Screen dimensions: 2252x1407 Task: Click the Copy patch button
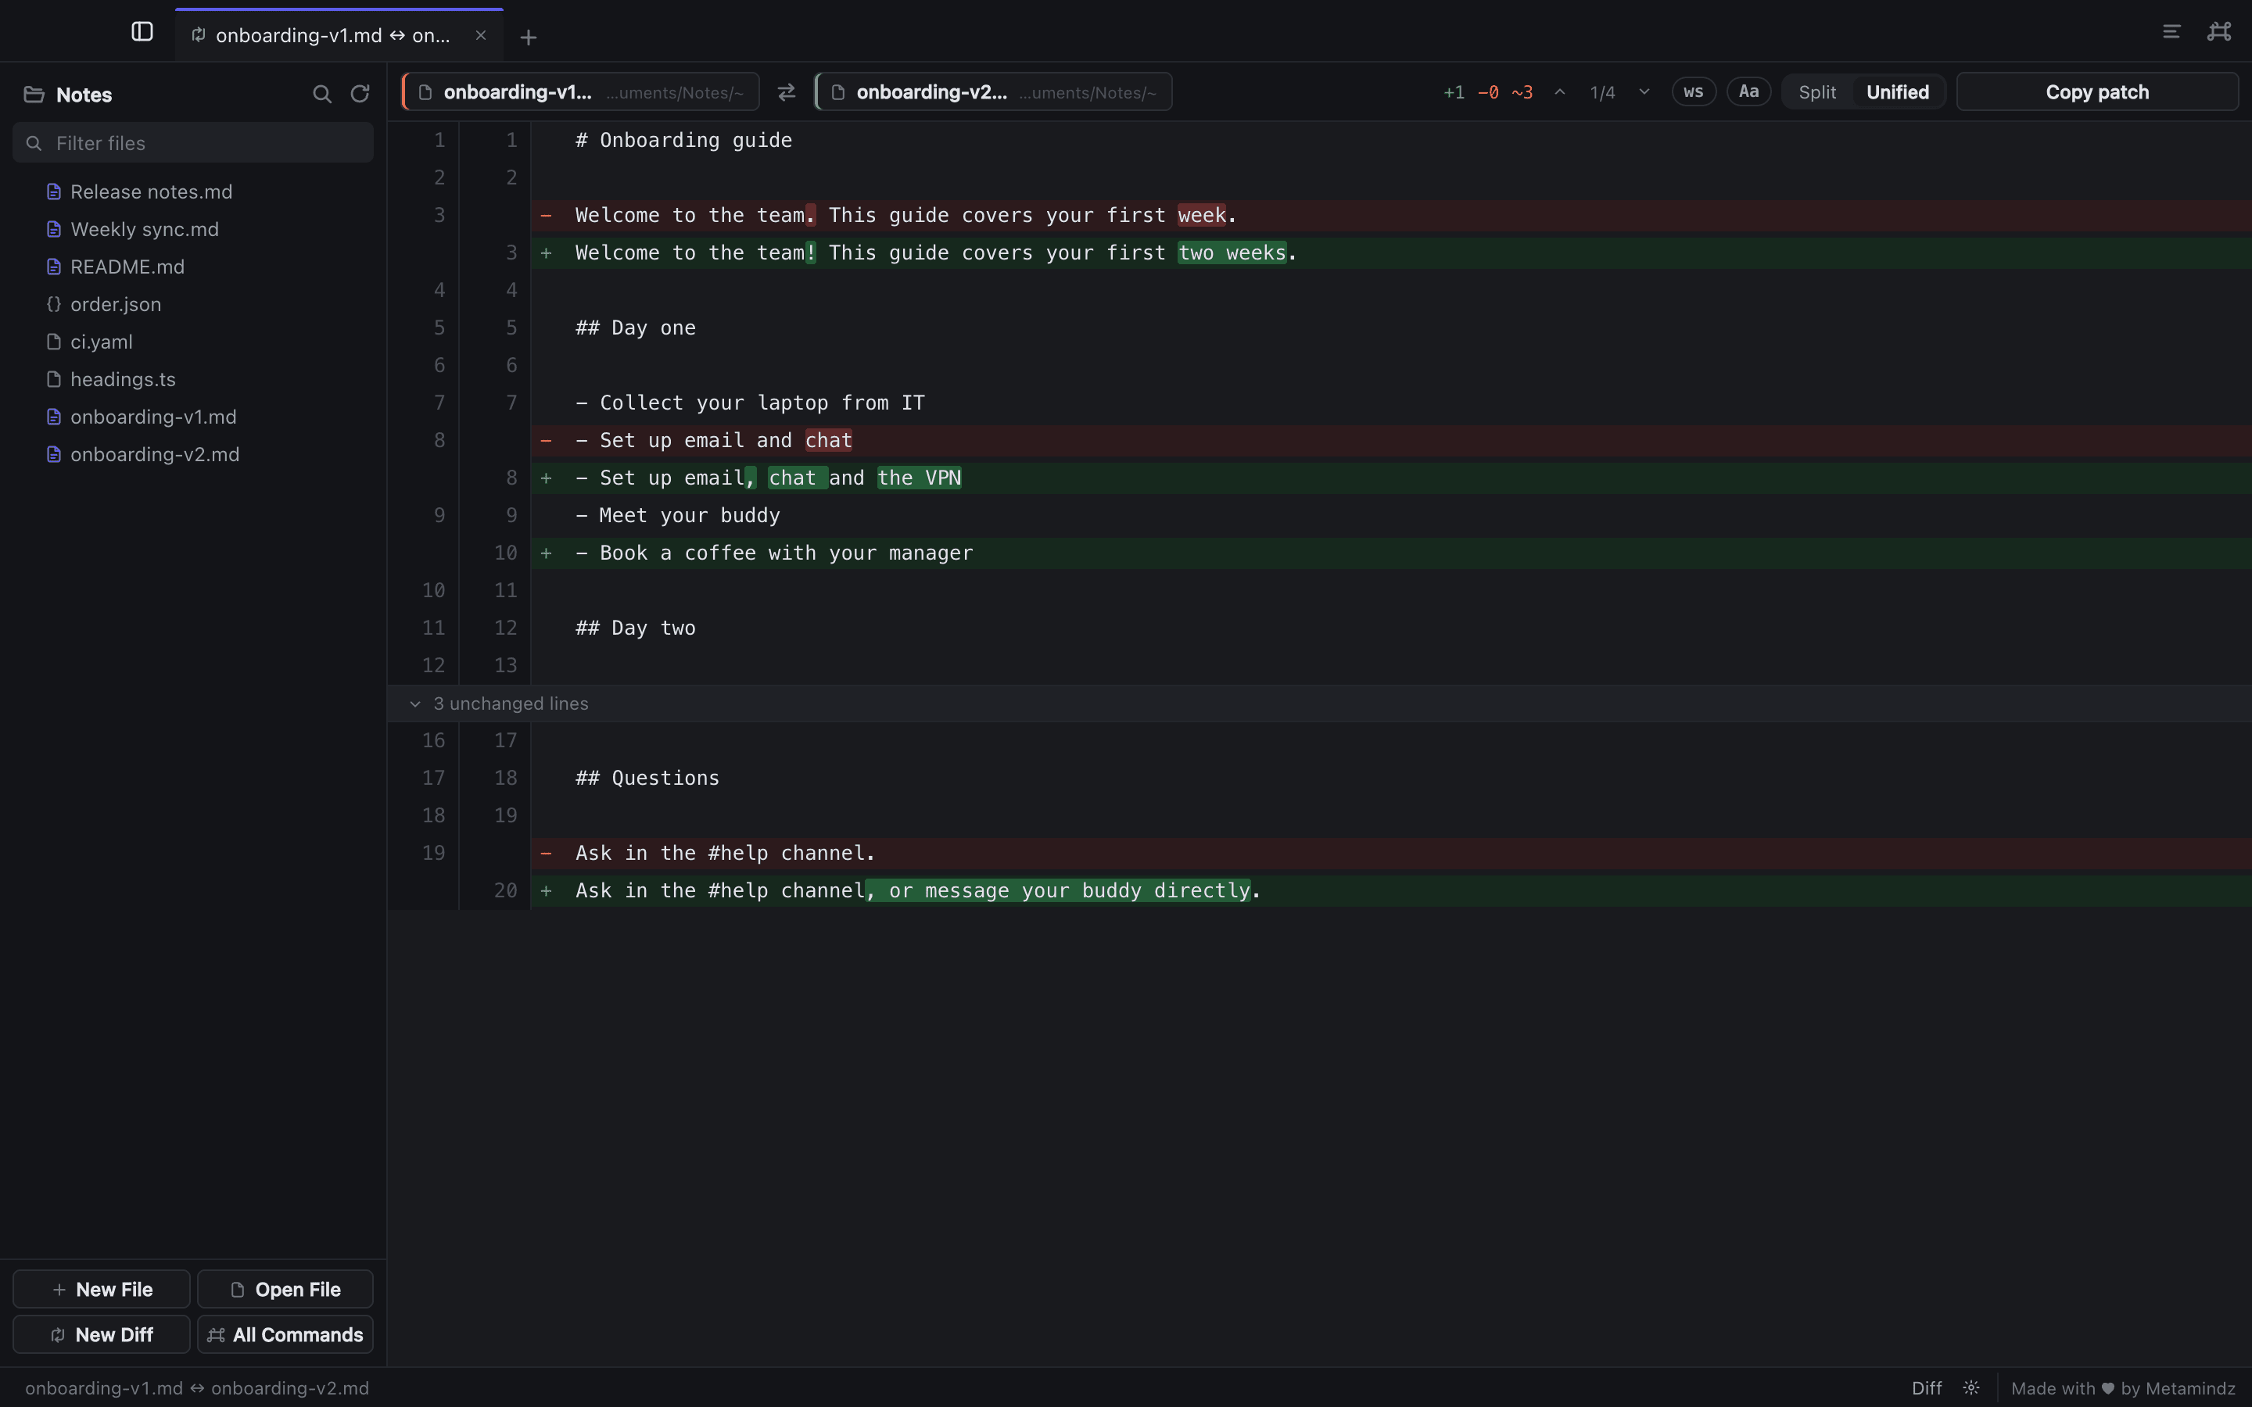(2096, 92)
